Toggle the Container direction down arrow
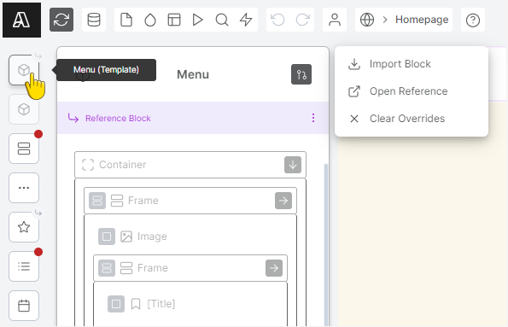 [293, 165]
